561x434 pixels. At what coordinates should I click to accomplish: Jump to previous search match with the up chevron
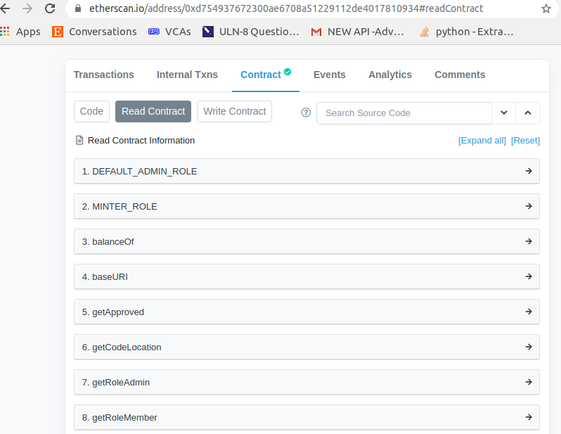tap(528, 113)
